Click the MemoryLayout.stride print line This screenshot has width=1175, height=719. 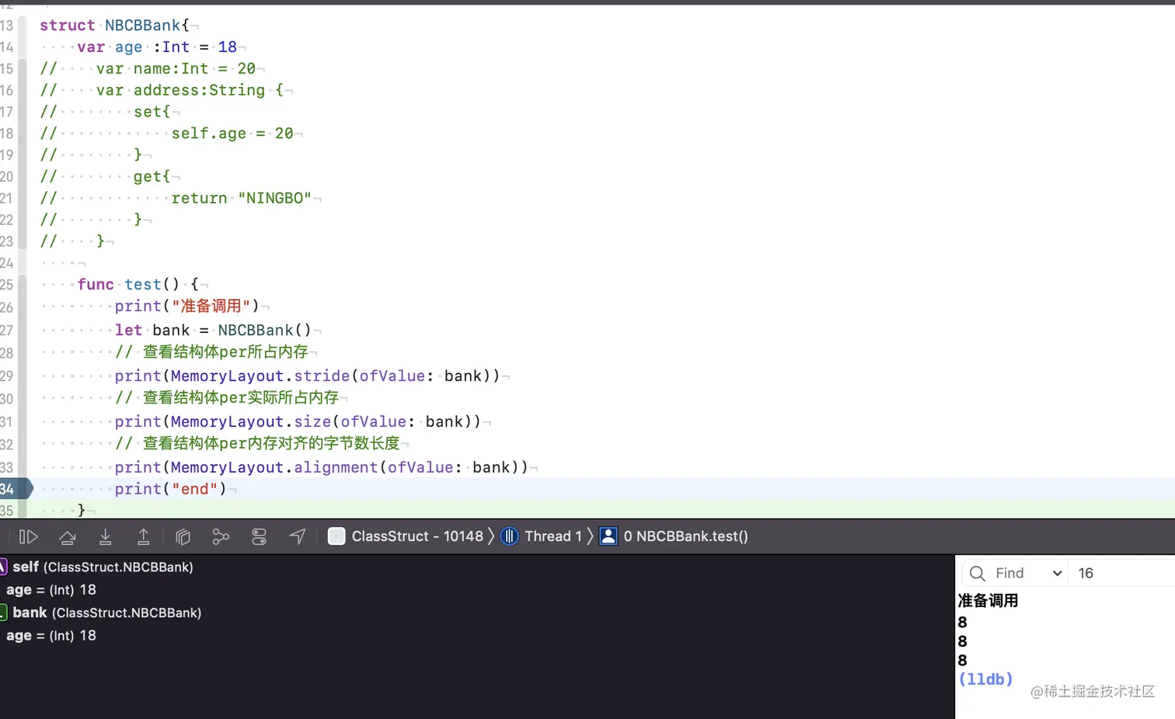pos(307,376)
